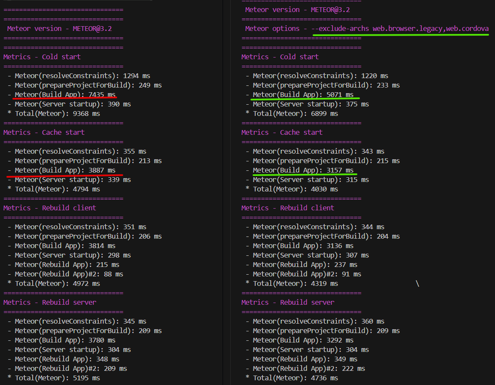Click the Build App 3136 ms line
495x385 pixels.
pos(299,246)
